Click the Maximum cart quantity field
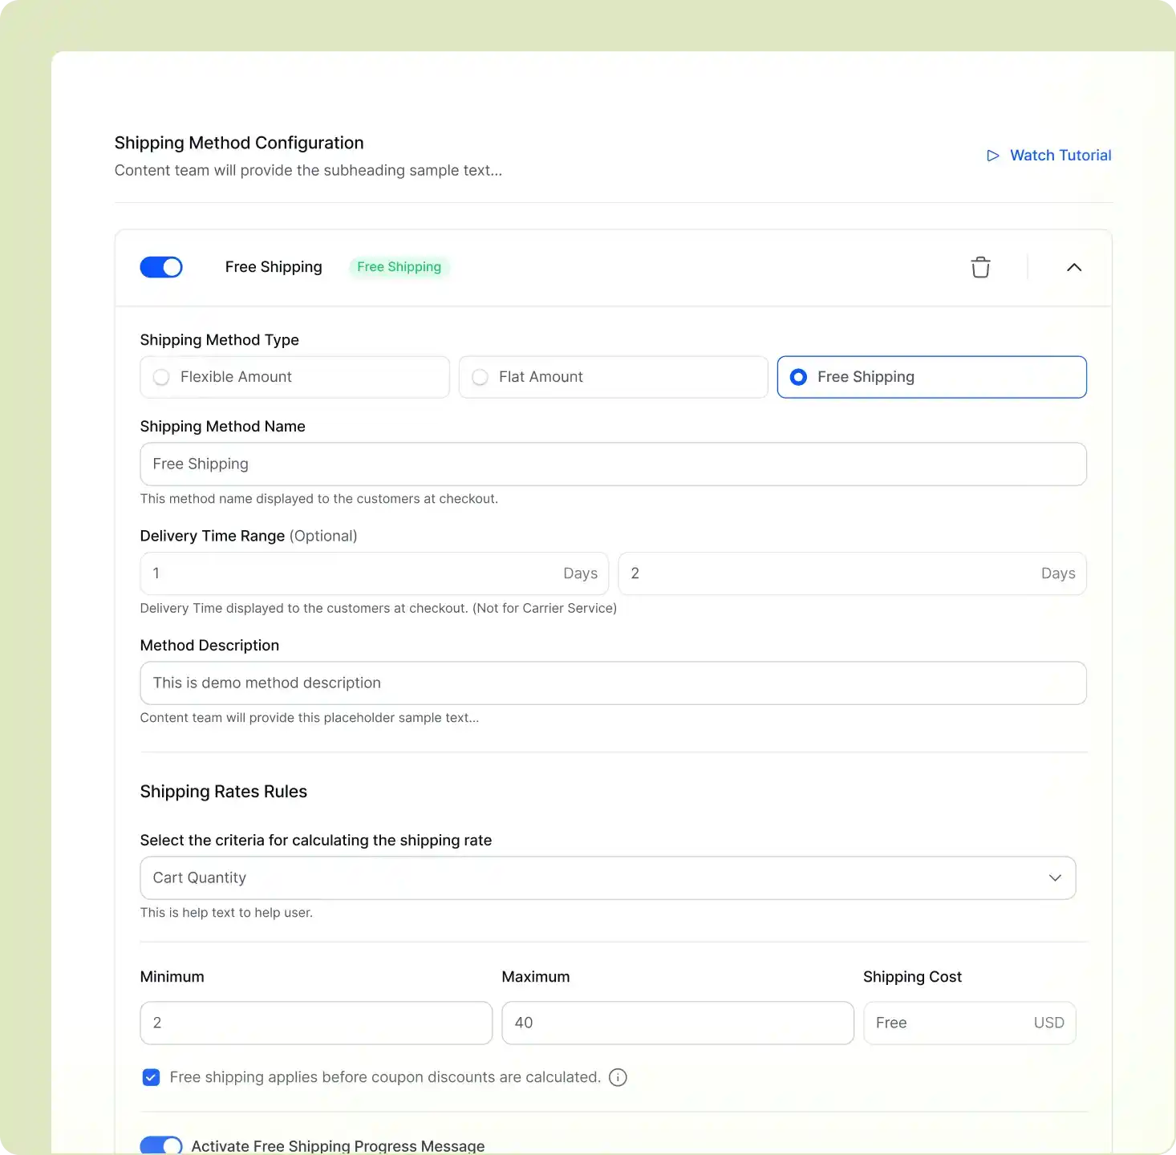 pyautogui.click(x=677, y=1023)
